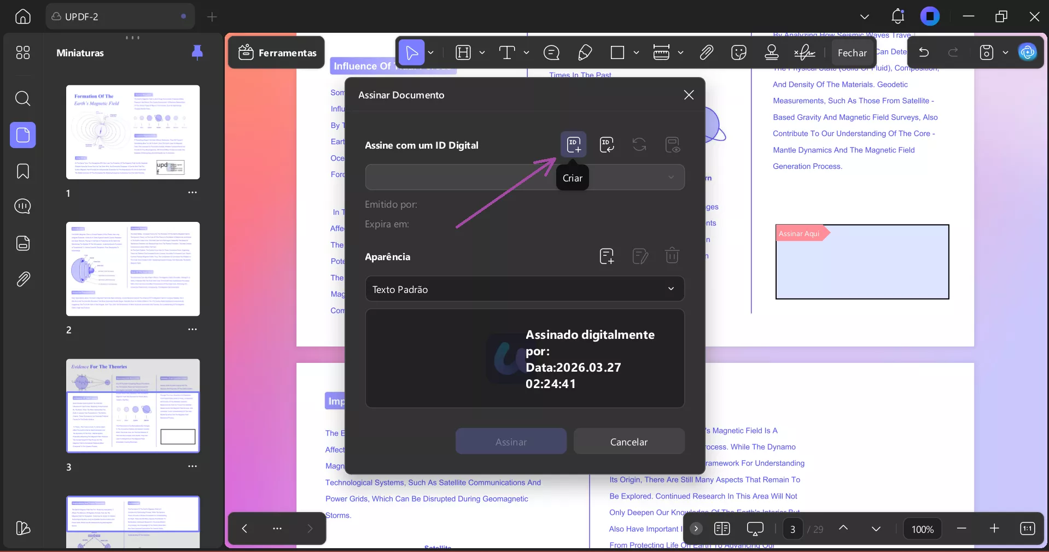Open the notifications bell

898,16
